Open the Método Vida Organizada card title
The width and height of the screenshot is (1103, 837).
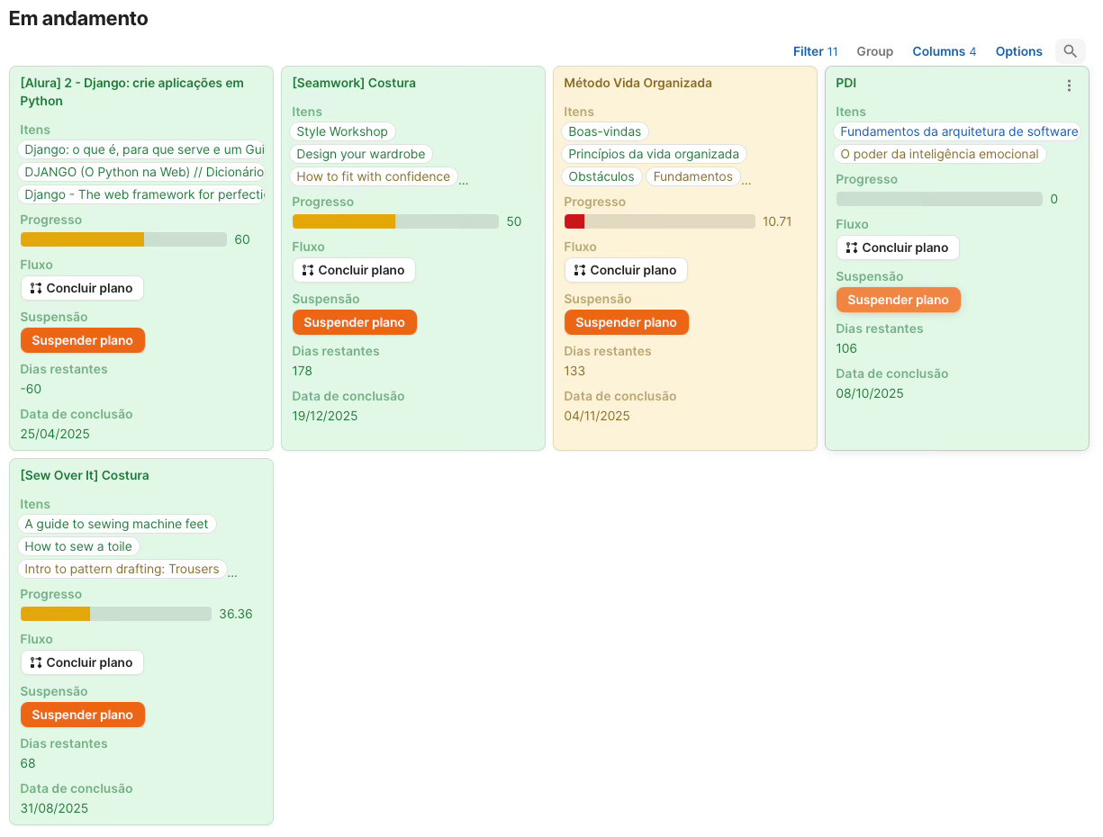[637, 83]
